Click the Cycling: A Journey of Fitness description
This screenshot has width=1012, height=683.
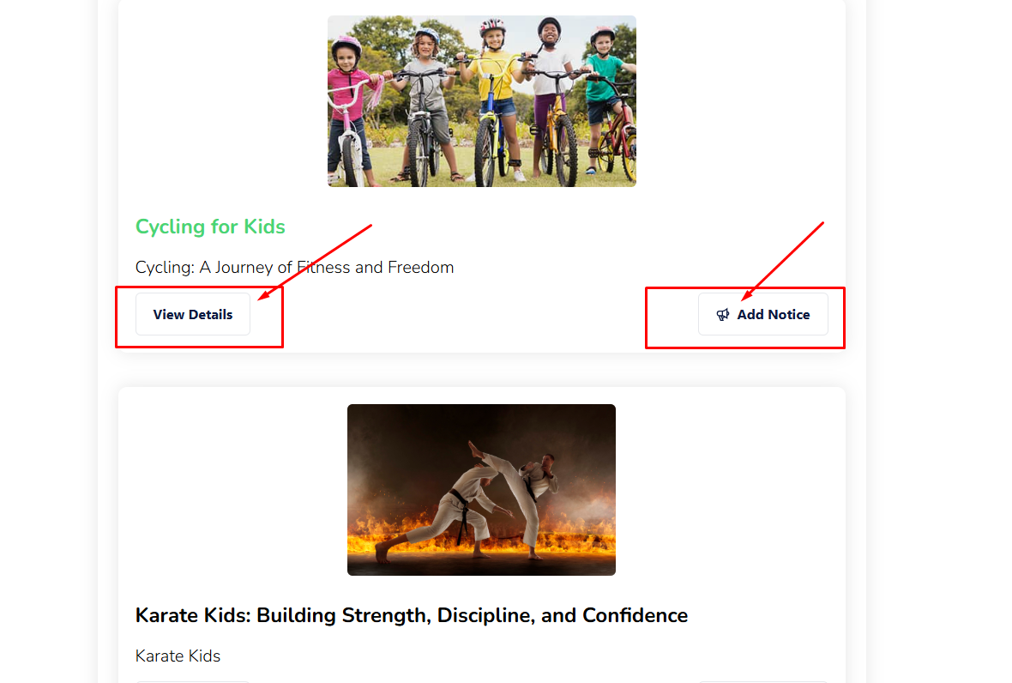point(294,267)
